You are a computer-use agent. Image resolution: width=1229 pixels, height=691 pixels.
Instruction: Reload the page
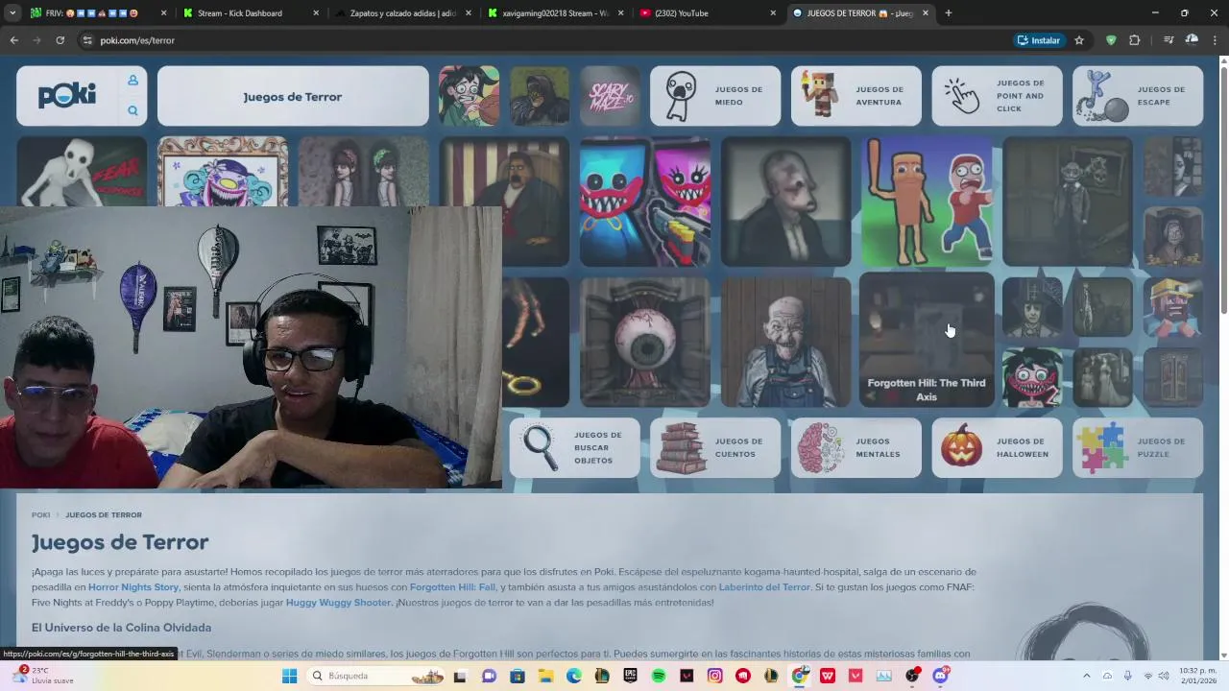[x=60, y=40]
